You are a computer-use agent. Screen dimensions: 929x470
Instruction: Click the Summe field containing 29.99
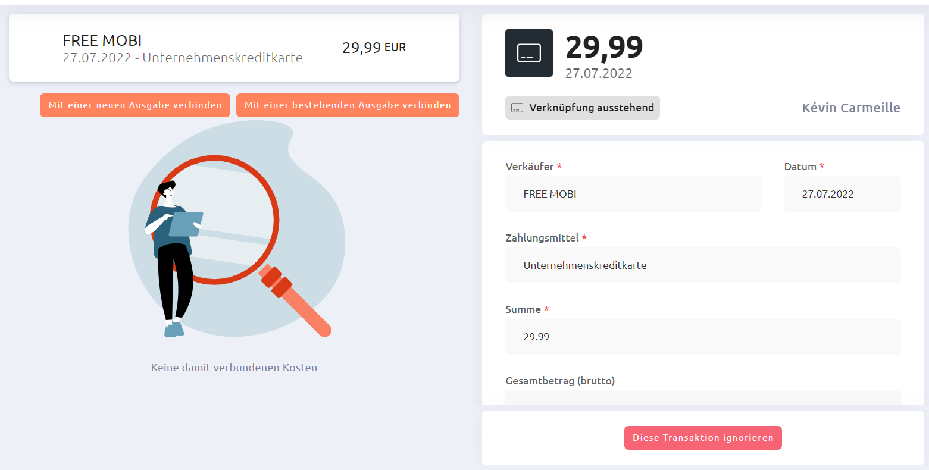pos(703,337)
